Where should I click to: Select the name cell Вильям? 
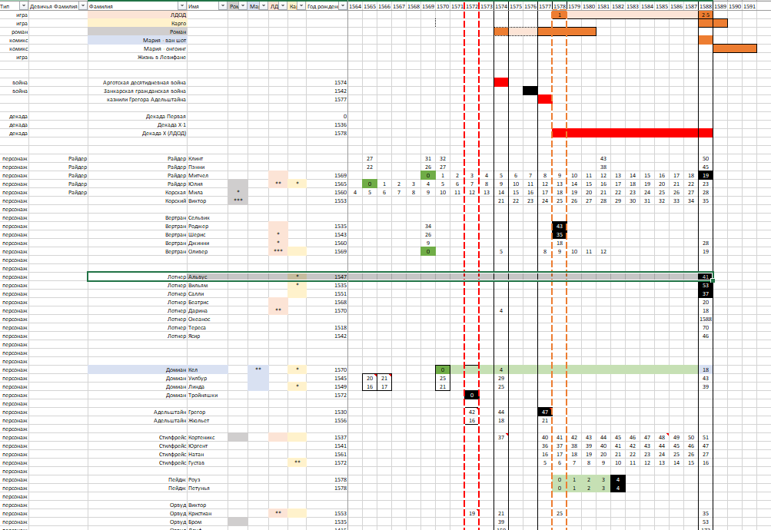tap(208, 286)
